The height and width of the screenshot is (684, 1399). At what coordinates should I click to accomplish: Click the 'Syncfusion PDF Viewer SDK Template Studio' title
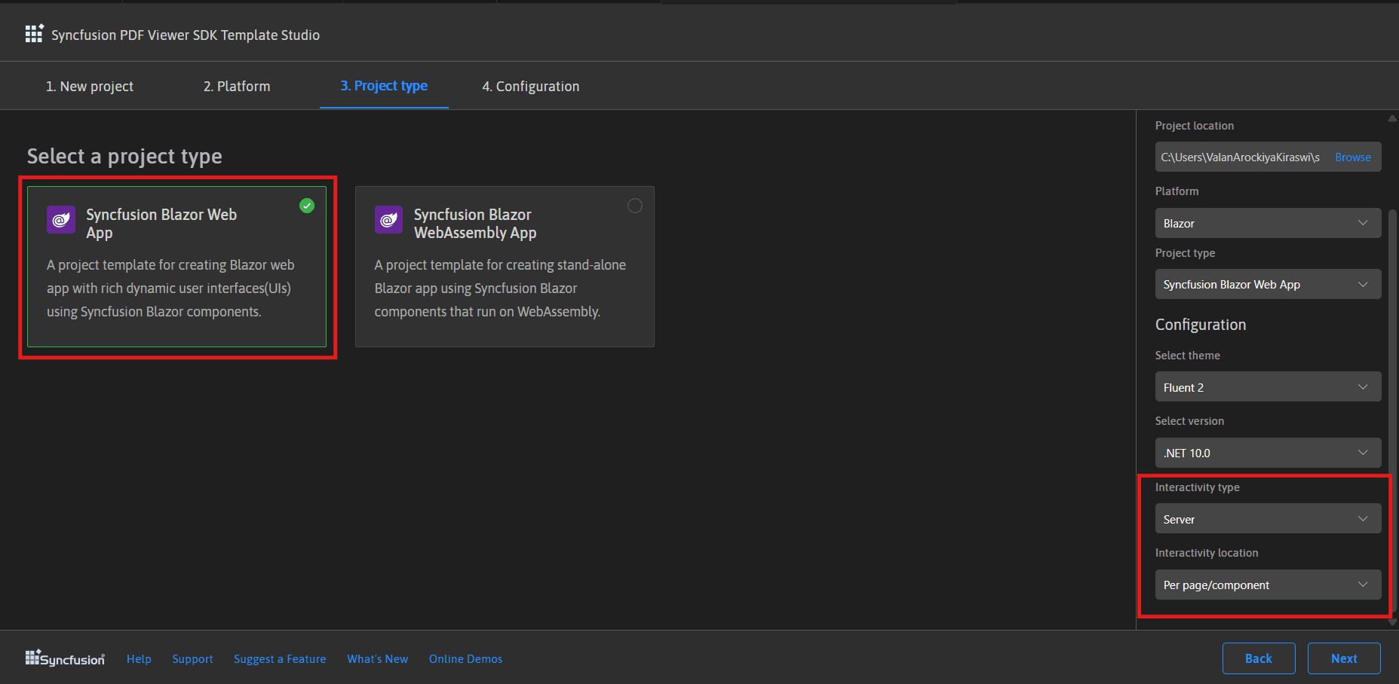pyautogui.click(x=186, y=35)
